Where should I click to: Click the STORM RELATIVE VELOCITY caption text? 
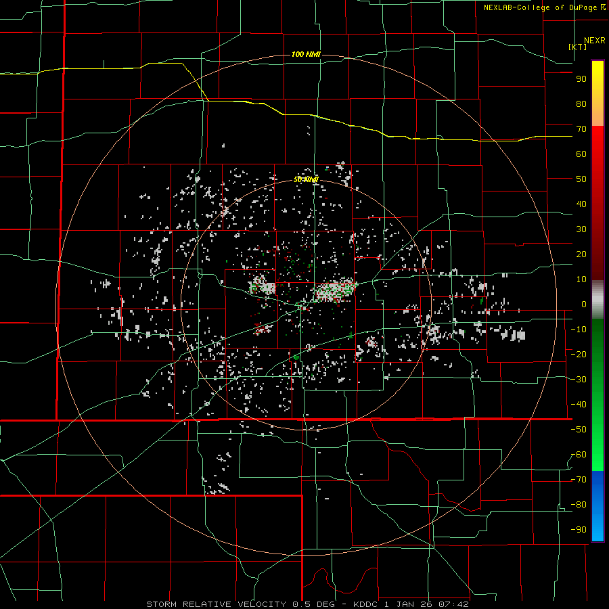(x=216, y=604)
